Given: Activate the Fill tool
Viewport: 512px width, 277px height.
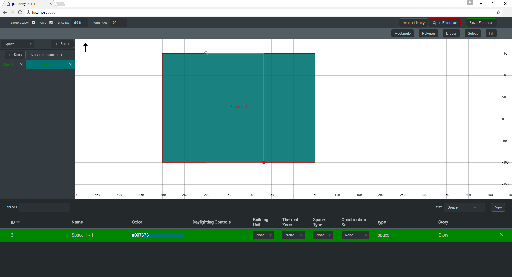Looking at the screenshot, I should 491,33.
